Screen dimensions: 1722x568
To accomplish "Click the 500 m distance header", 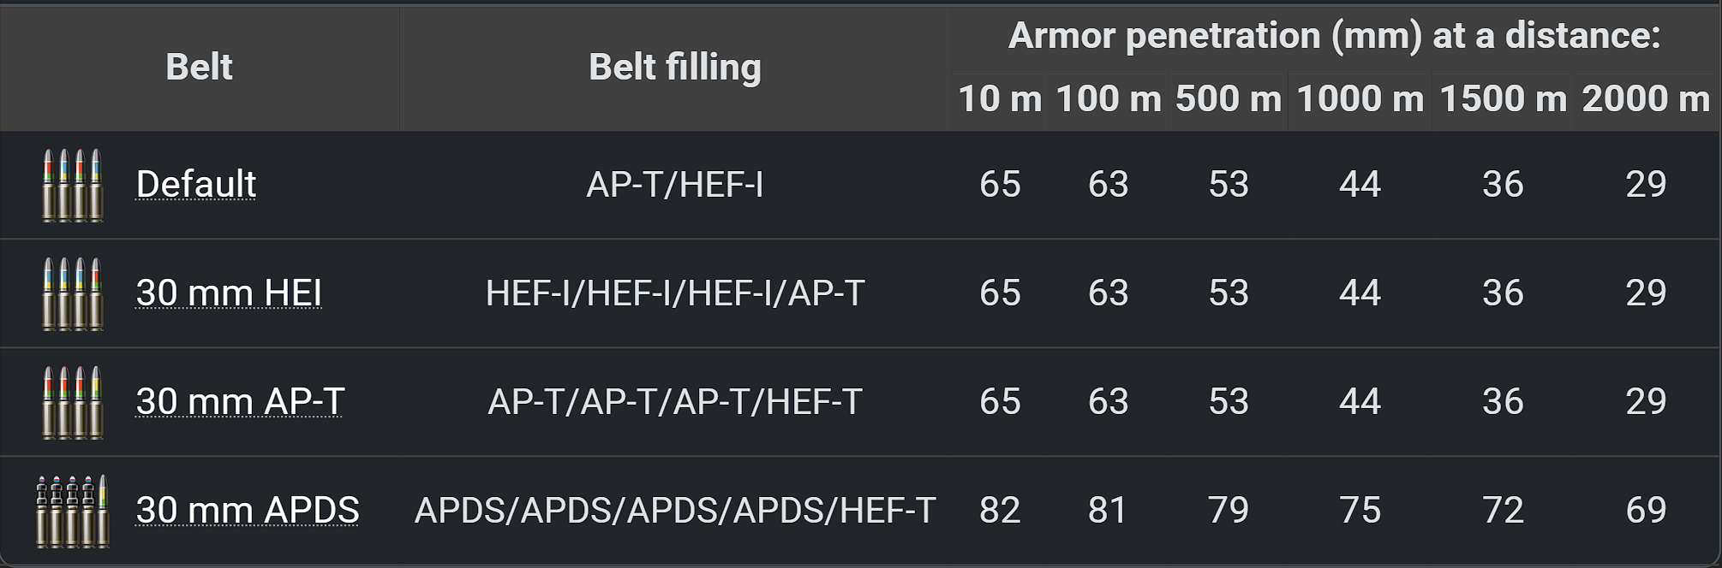I will (x=1228, y=99).
